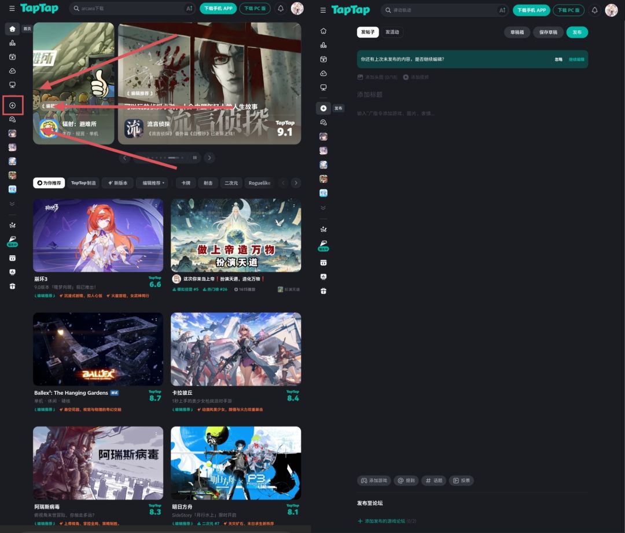Open cloud gaming icon in home page sidebar
The height and width of the screenshot is (533, 625).
point(12,71)
